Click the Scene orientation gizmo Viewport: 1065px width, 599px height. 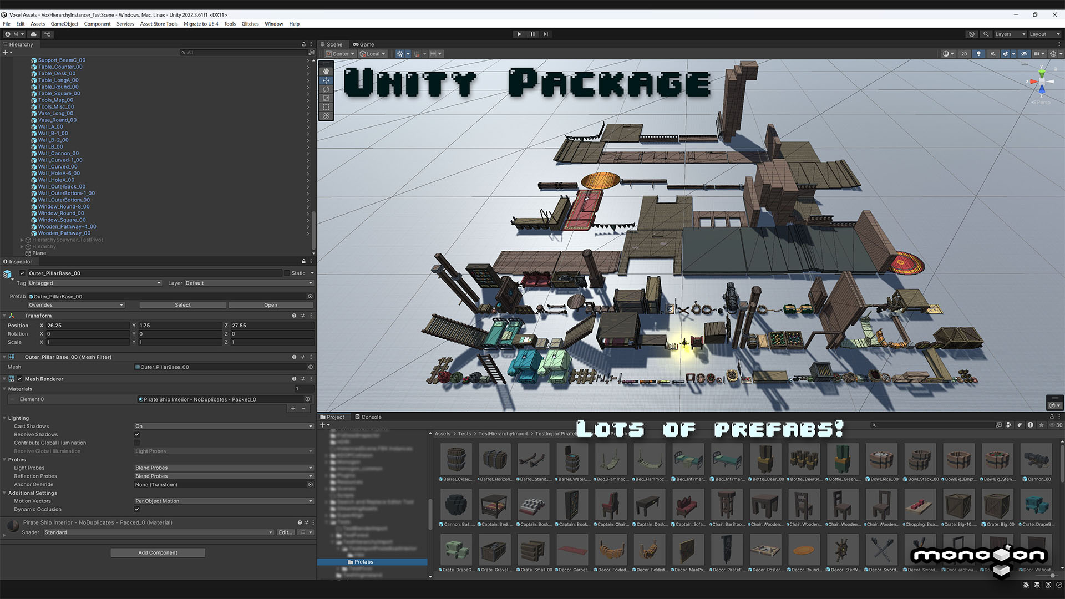click(x=1041, y=82)
